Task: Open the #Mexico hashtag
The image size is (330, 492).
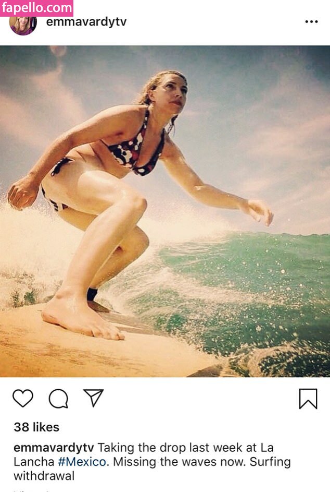Action: point(82,462)
